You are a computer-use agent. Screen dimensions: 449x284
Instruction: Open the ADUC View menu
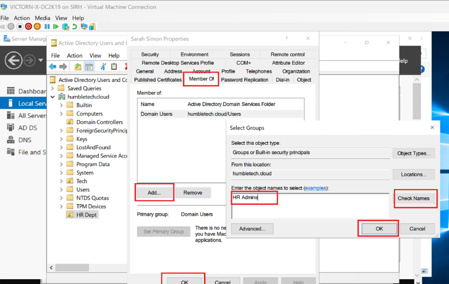[x=95, y=56]
